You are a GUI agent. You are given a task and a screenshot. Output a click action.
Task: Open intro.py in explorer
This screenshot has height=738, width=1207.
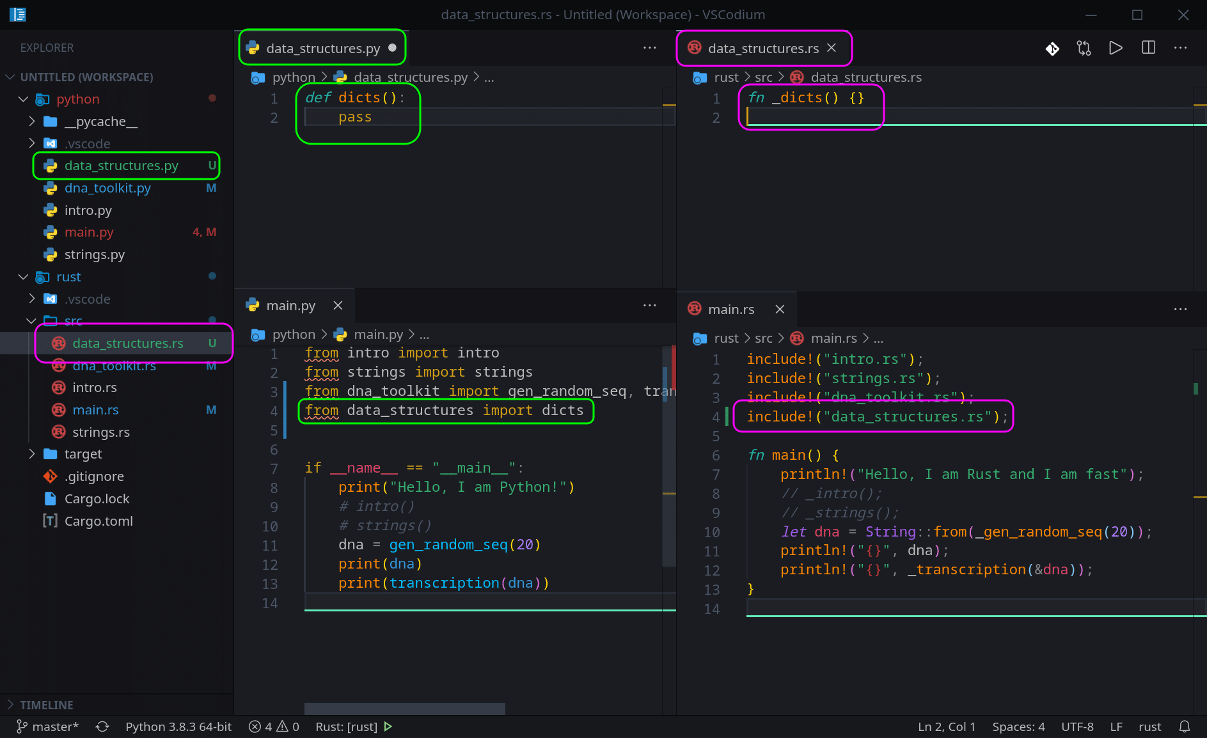point(88,210)
